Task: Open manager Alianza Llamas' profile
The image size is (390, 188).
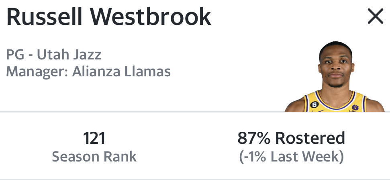Action: (x=121, y=72)
